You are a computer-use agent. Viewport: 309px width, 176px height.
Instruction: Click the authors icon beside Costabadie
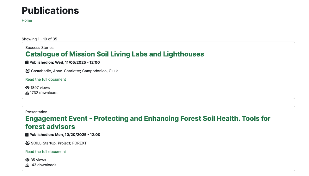pyautogui.click(x=28, y=71)
